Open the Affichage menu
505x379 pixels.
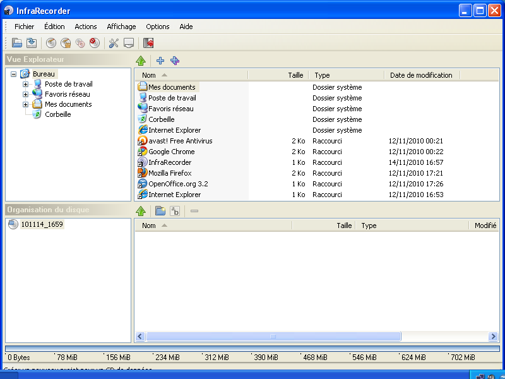coord(121,27)
